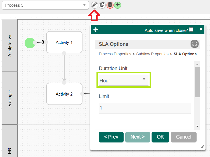Click the copy process icon

pyautogui.click(x=102, y=5)
